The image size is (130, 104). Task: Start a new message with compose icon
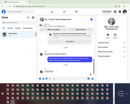pos(33,17)
